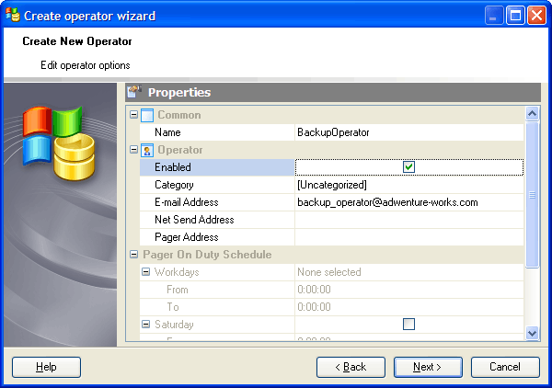Click Workdays From time 0:00:00
The width and height of the screenshot is (552, 388).
click(408, 290)
